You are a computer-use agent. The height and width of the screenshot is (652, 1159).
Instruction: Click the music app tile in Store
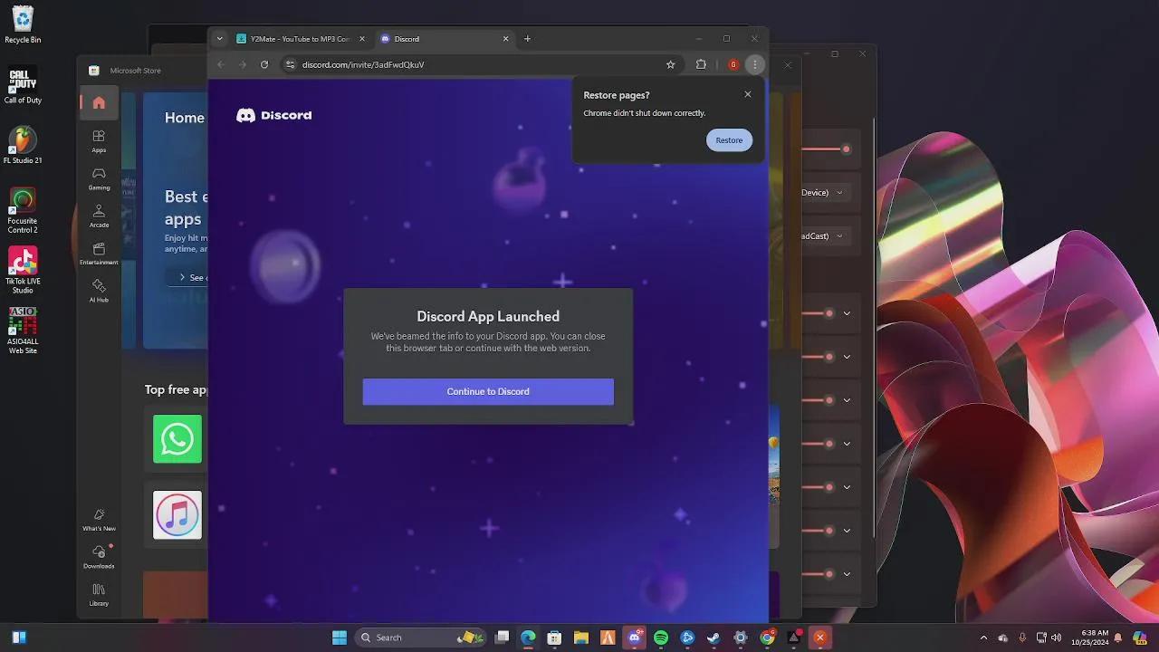click(x=177, y=515)
